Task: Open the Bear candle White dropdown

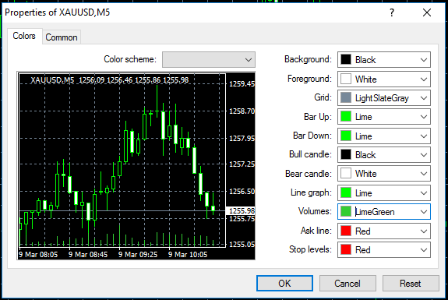Action: click(x=383, y=174)
